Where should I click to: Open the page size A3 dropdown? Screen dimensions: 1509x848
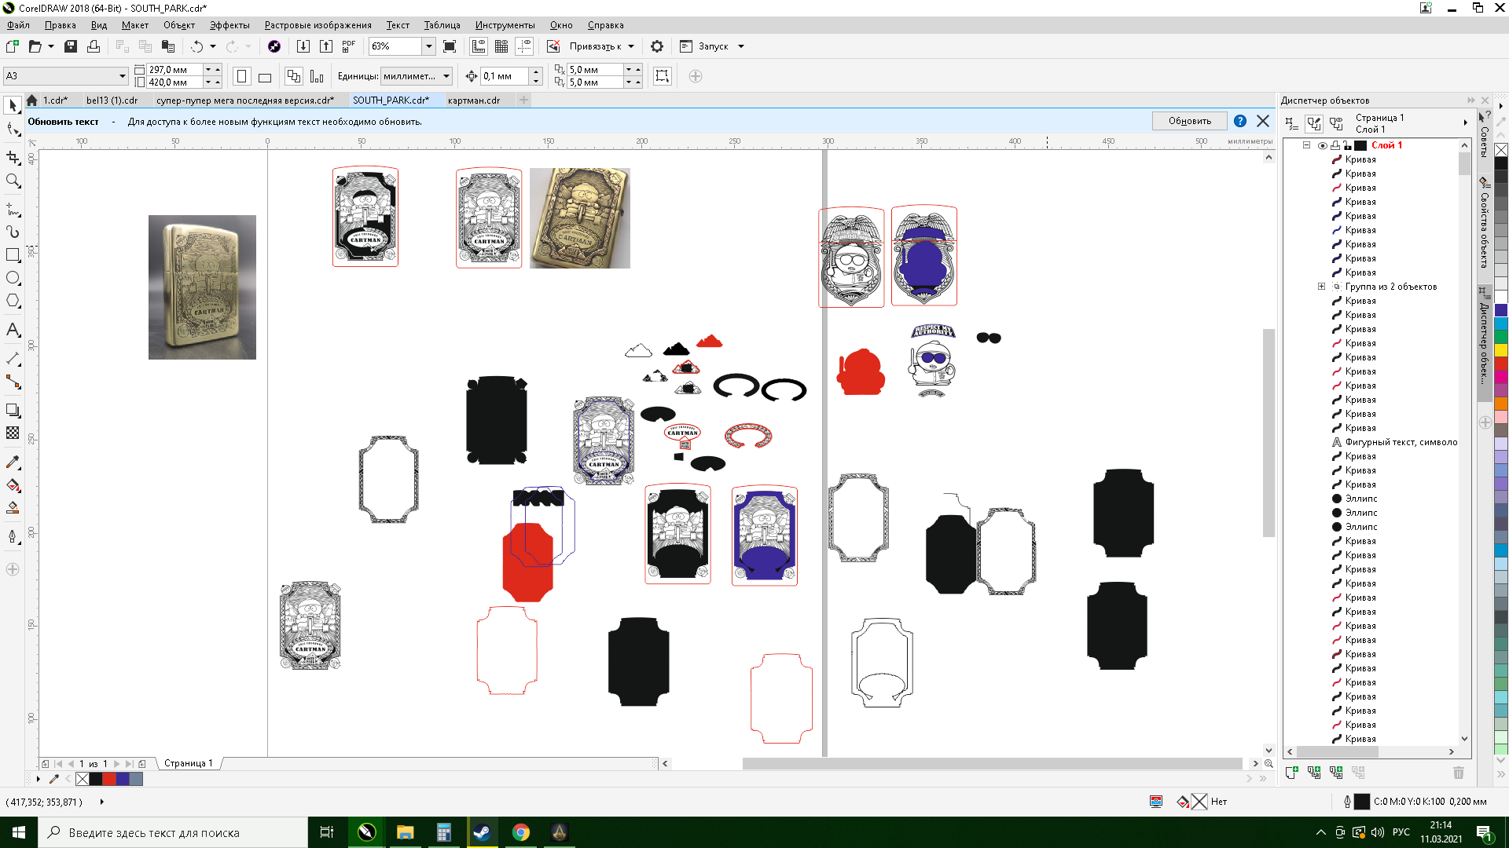(x=123, y=76)
